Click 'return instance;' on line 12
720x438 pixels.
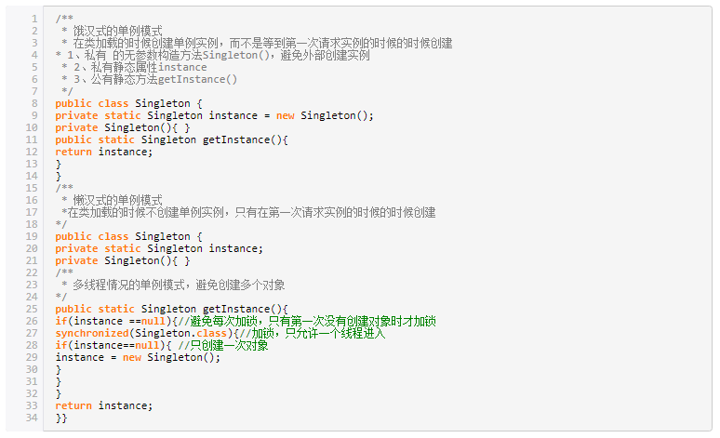[x=104, y=152]
